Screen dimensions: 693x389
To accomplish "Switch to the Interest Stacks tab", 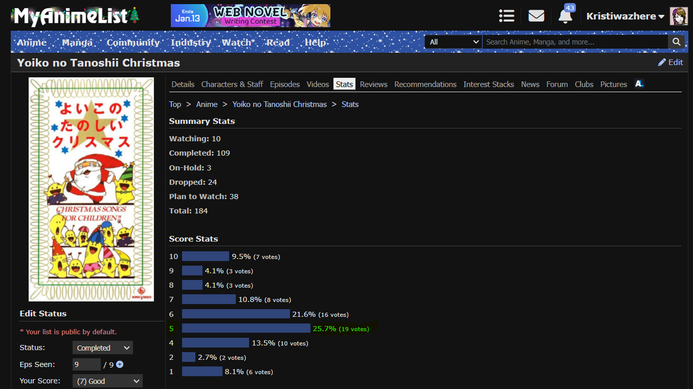I will (x=489, y=84).
